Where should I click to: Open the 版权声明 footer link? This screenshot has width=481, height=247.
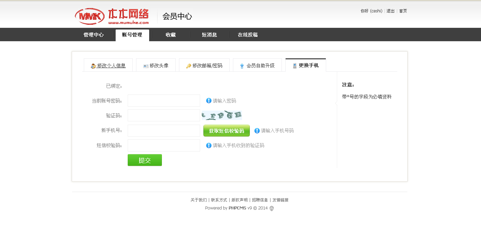pos(239,200)
